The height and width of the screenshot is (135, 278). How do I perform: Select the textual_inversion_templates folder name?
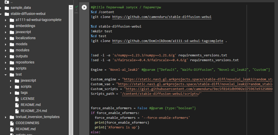[38, 117]
